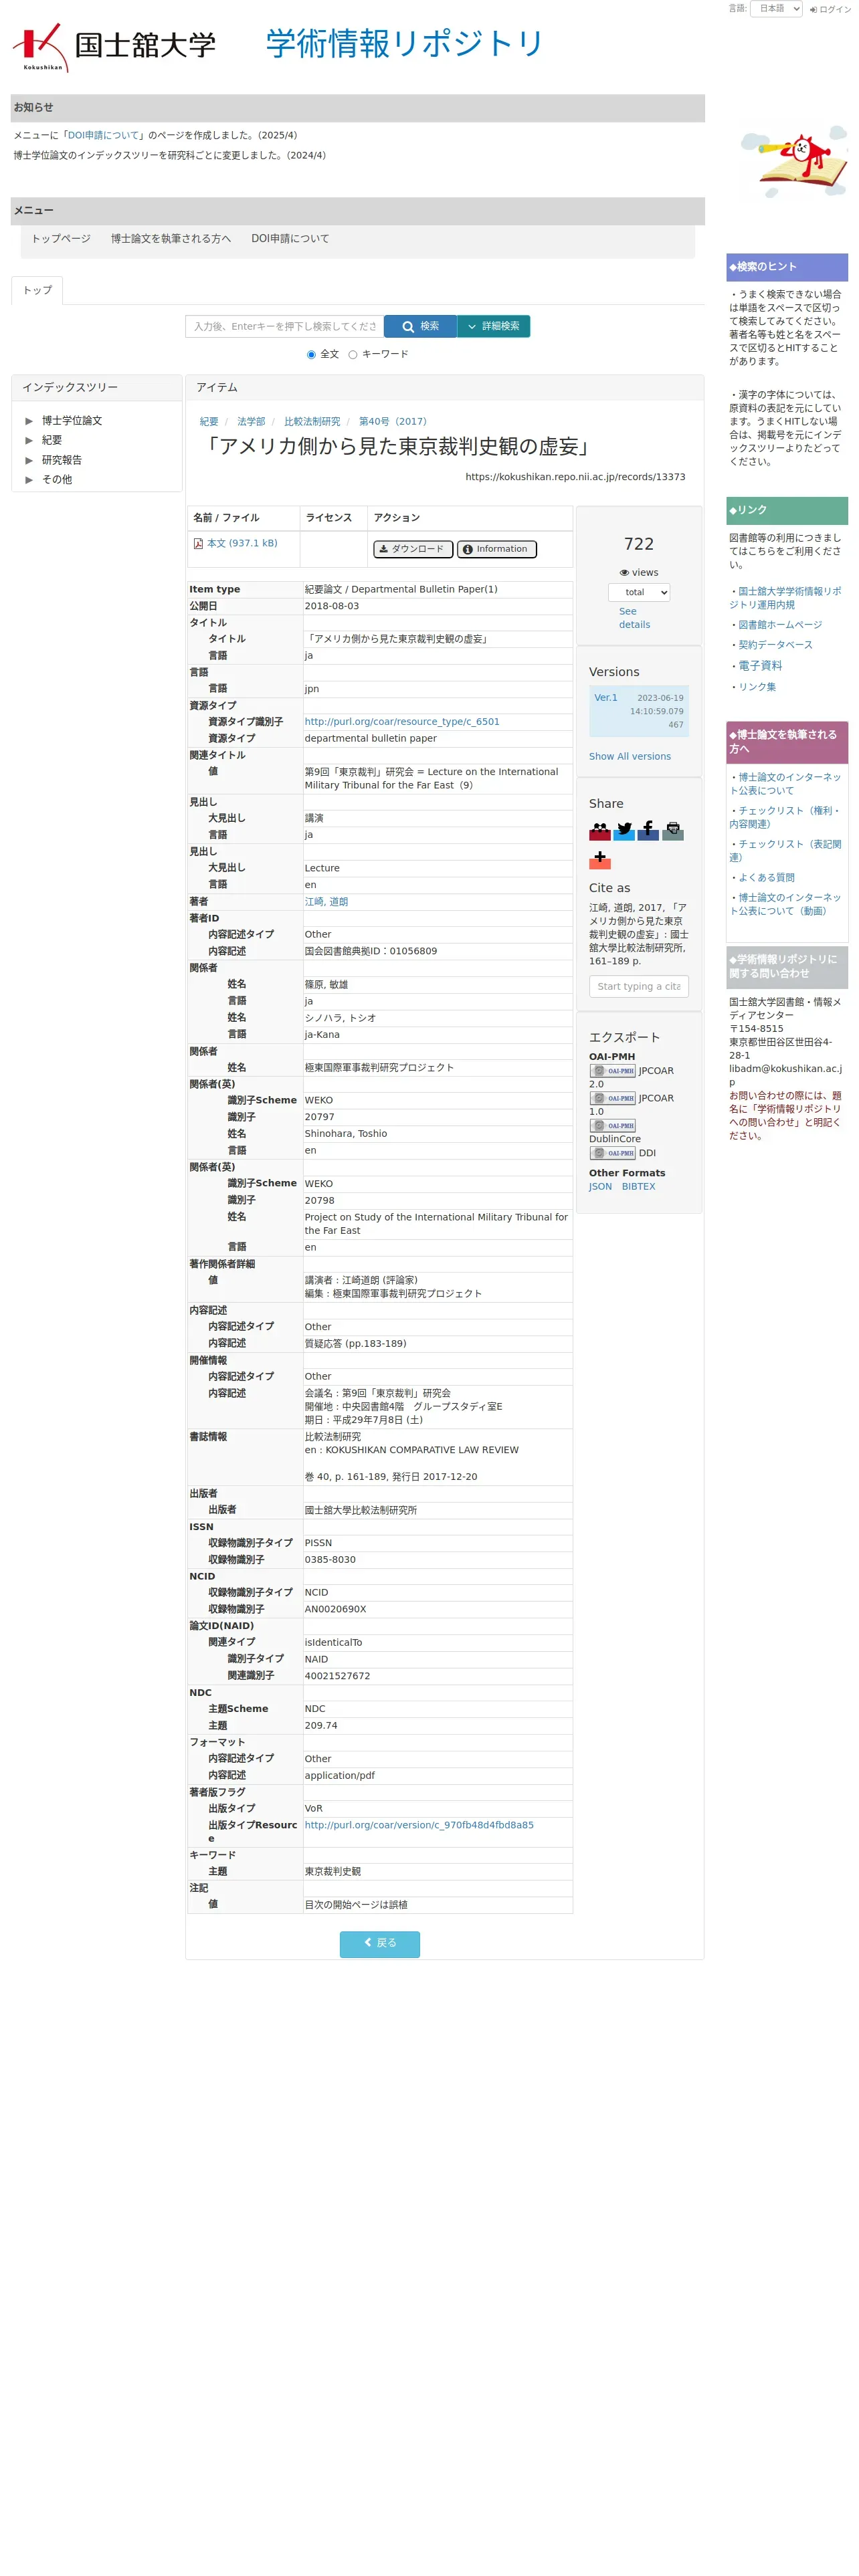Export record as JSON
Screen dimensions: 859x2576
[x=600, y=1187]
